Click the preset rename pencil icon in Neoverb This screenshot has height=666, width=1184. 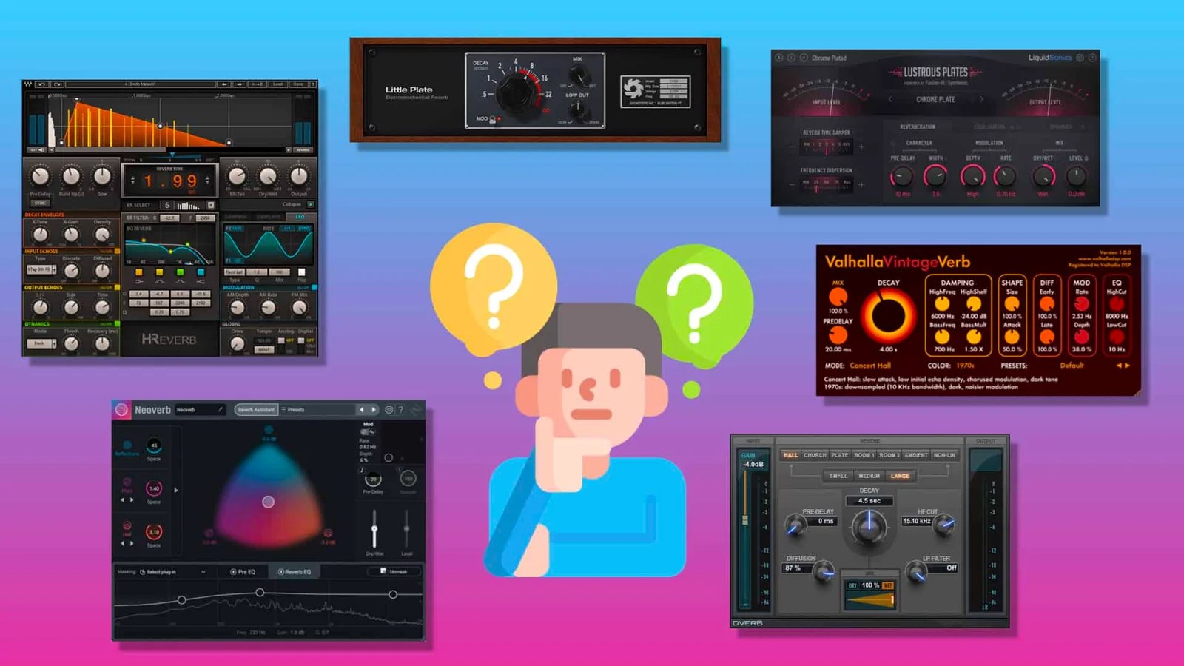221,410
